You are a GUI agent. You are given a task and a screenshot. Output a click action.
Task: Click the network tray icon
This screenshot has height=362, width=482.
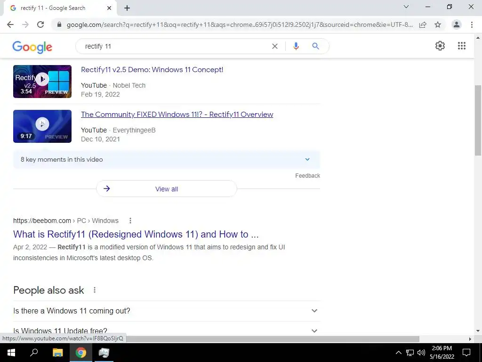410,353
